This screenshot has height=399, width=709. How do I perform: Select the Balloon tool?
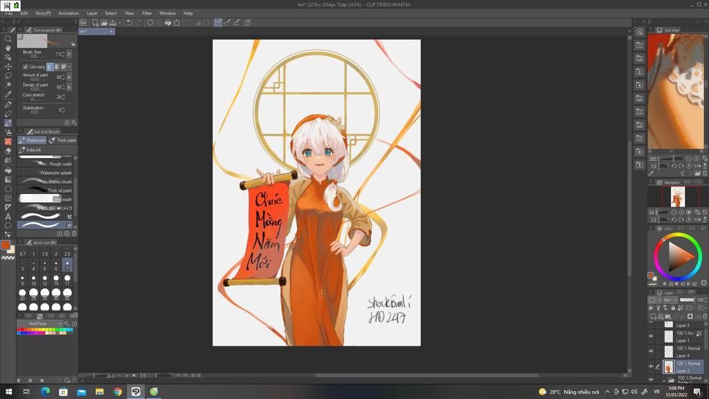(x=8, y=226)
